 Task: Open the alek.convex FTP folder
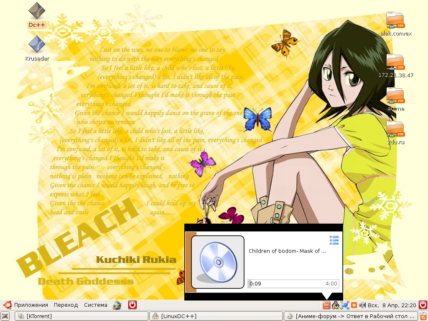pos(395,20)
